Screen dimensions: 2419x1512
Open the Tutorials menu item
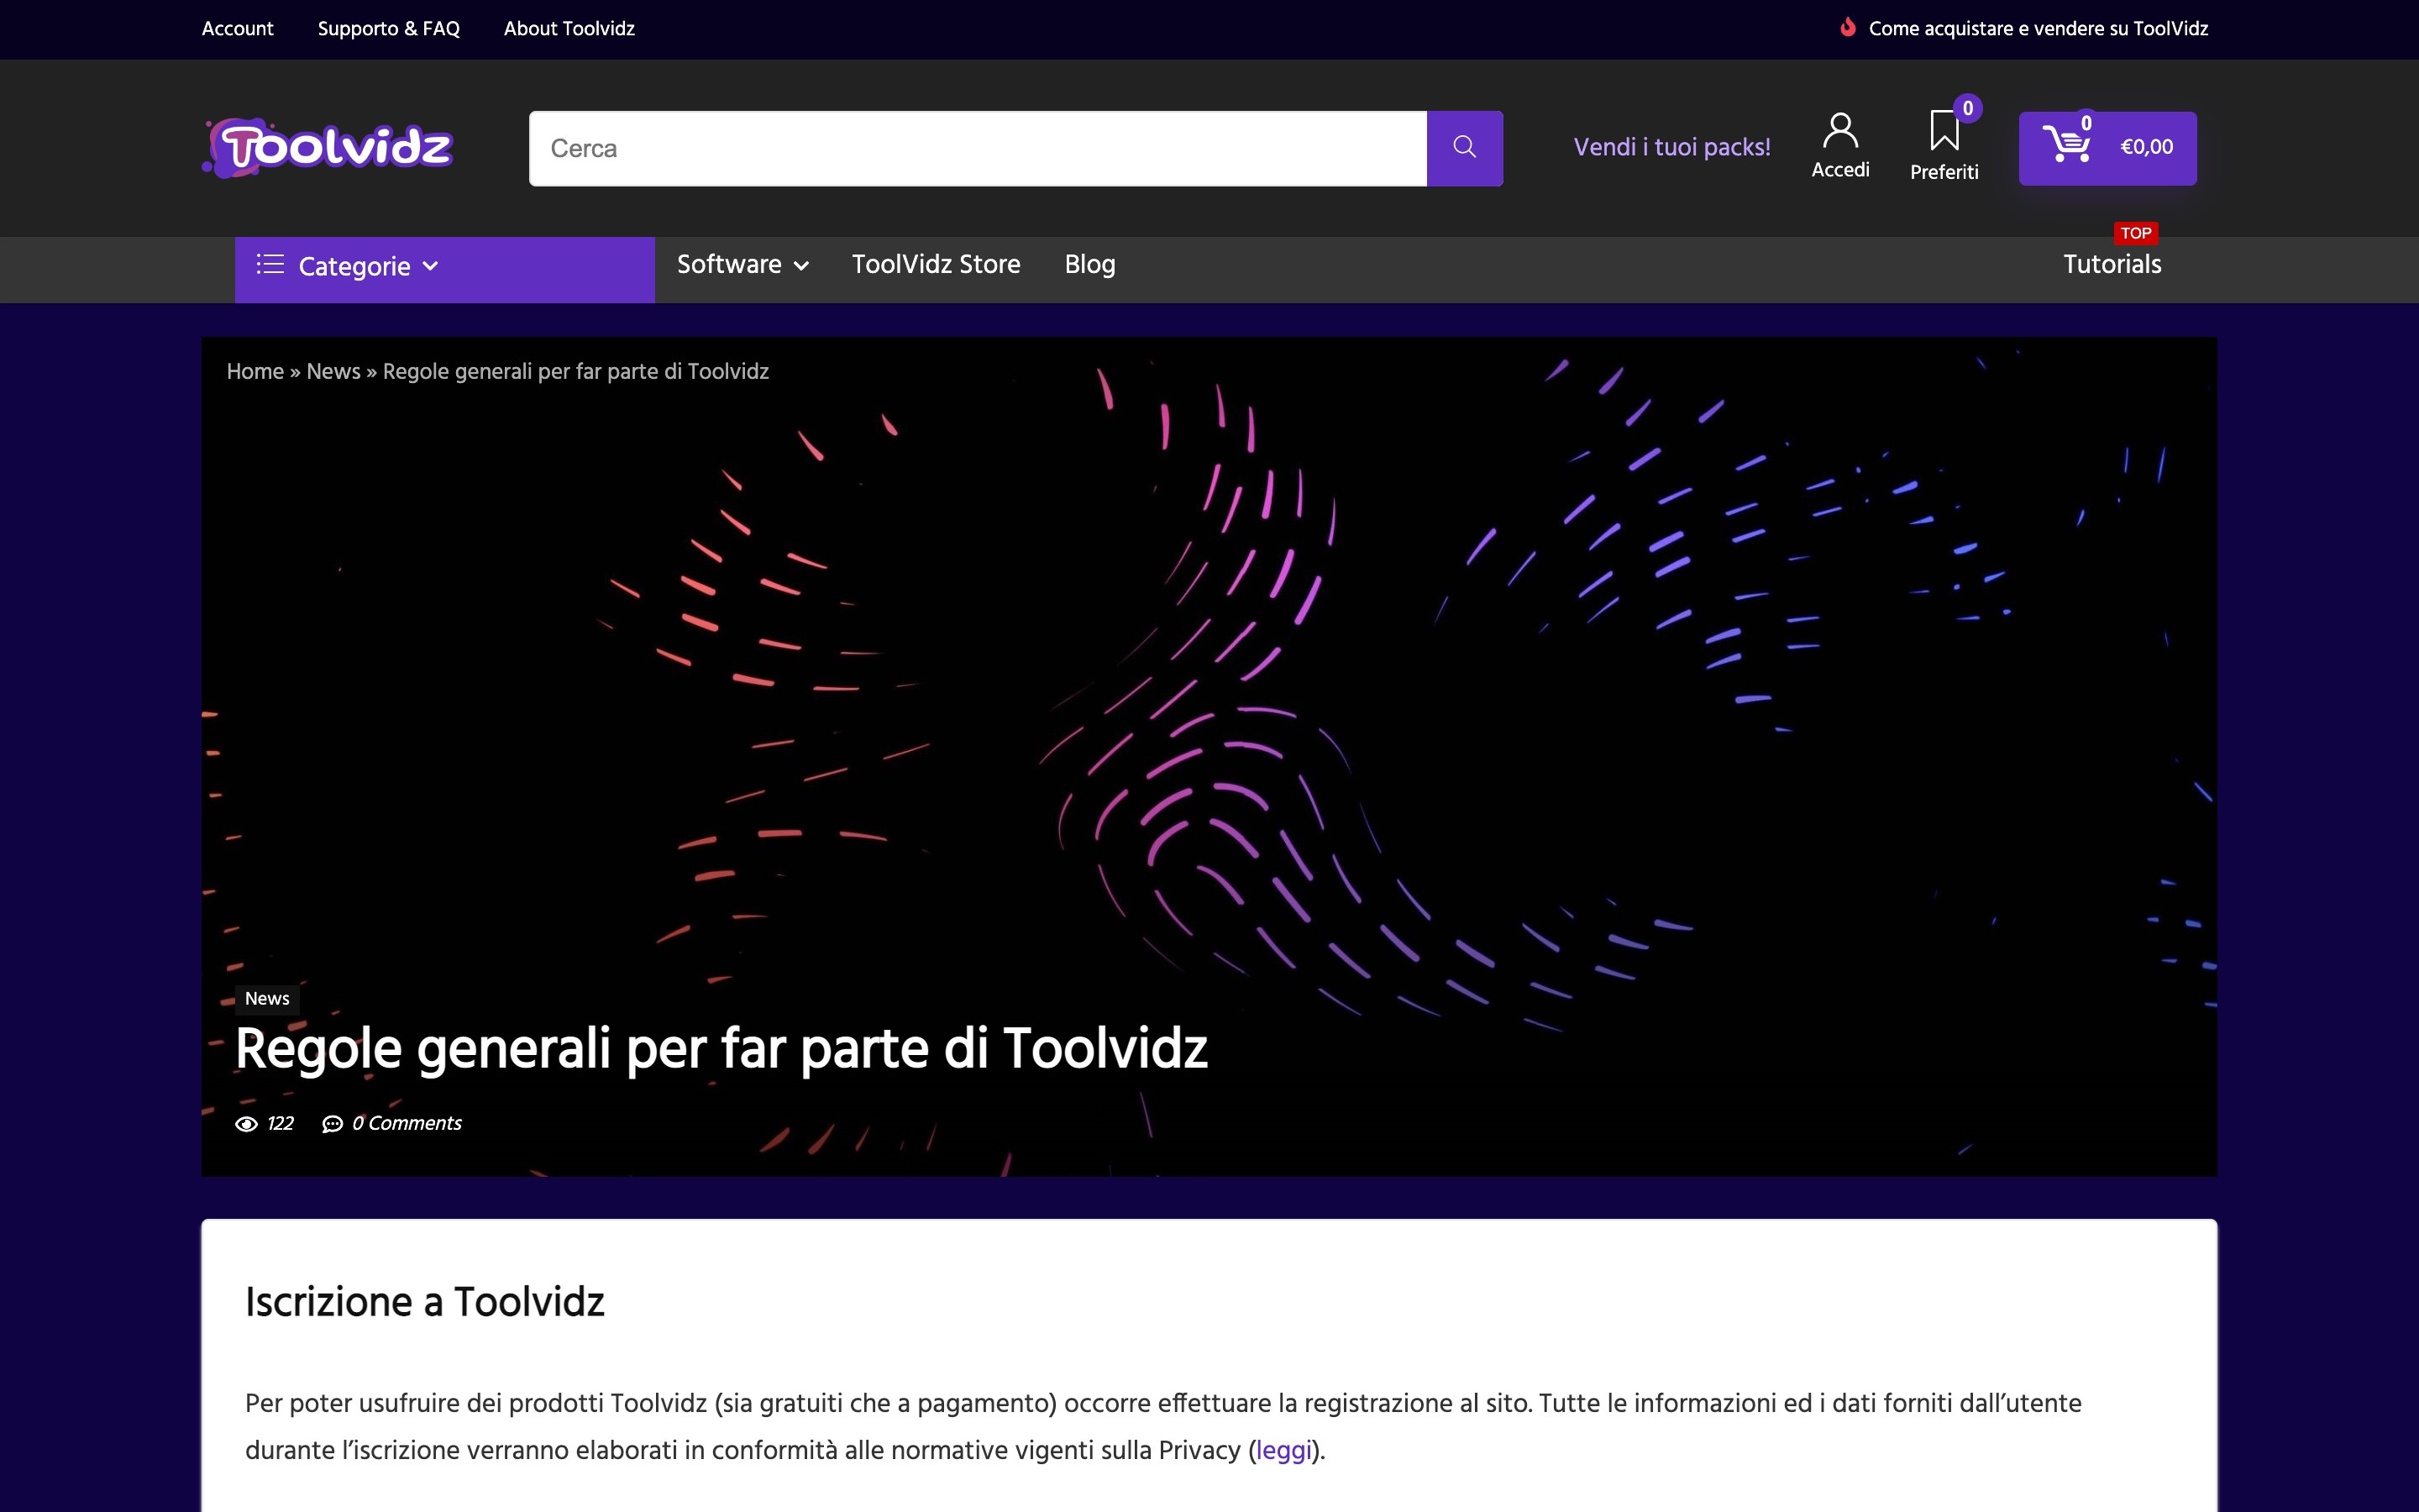coord(2112,264)
